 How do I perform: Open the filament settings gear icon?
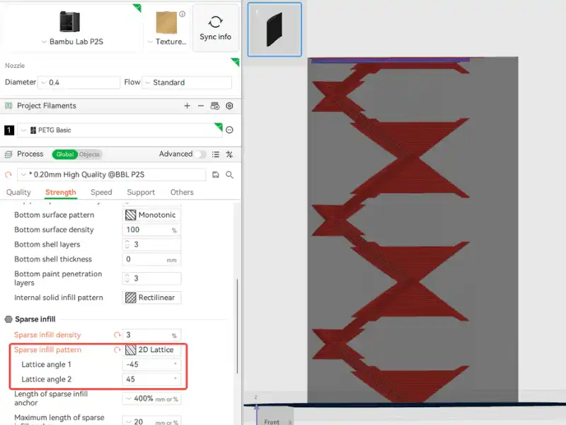click(229, 106)
